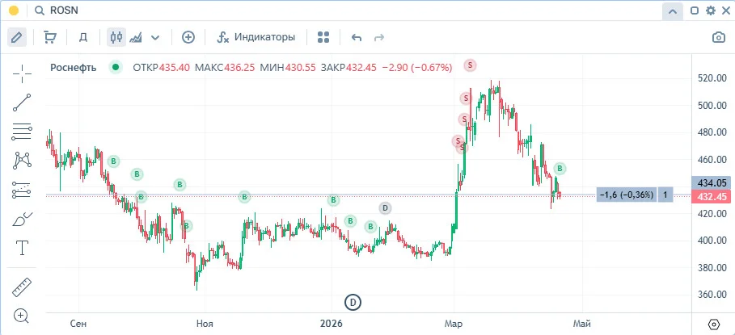The image size is (735, 335).
Task: Click the 480.00 price axis label
Action: [x=711, y=132]
